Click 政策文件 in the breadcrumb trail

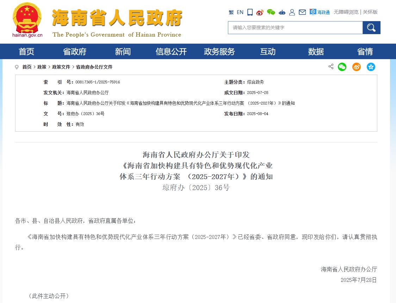click(61, 67)
